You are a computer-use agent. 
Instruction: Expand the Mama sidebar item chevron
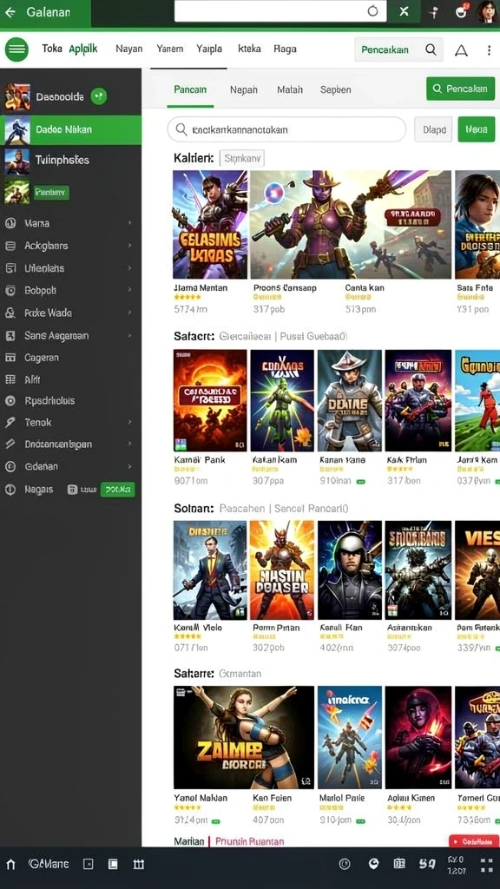pos(129,223)
